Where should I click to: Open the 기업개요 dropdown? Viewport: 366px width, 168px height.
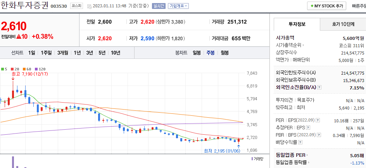(x=178, y=6)
